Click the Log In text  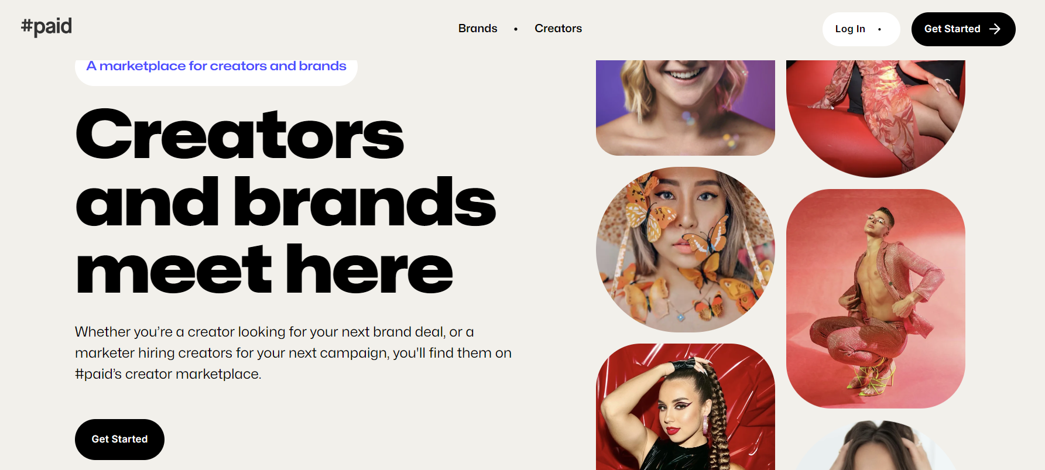[x=850, y=29]
